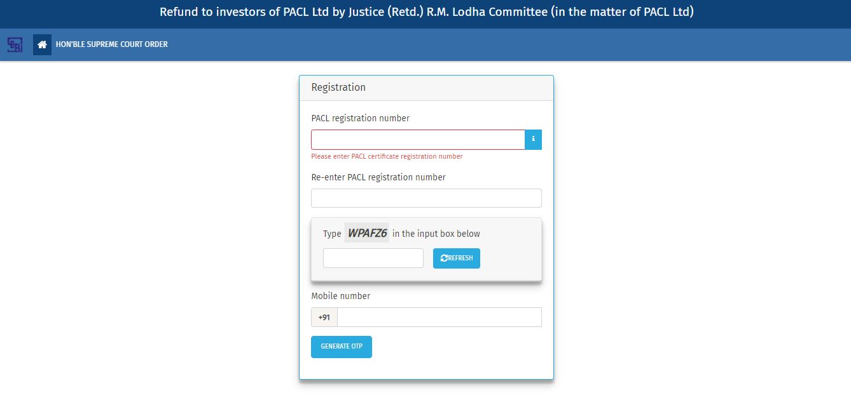Select the WPAFZ6 captcha text display
Screen dimensions: 851x414
click(x=366, y=232)
